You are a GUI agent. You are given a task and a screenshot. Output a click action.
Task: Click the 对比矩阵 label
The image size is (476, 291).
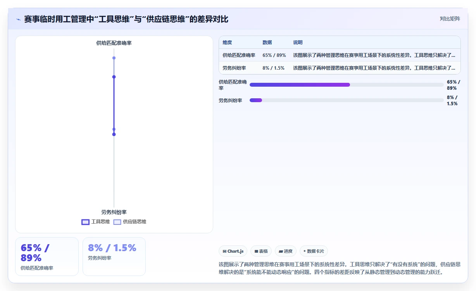point(450,19)
